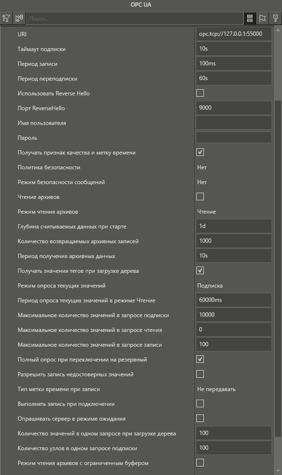Click the 'Пароль' password field
The height and width of the screenshot is (475, 282).
(233, 137)
